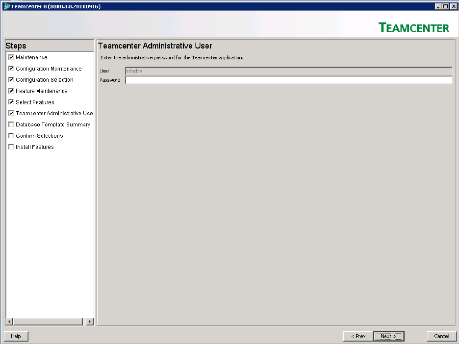Select the Select Features step label
The image size is (459, 344).
[35, 102]
